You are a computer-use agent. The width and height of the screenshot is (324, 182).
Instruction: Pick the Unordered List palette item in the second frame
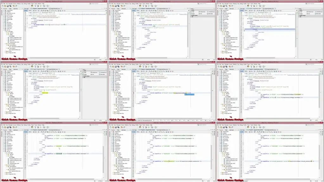[211, 12]
